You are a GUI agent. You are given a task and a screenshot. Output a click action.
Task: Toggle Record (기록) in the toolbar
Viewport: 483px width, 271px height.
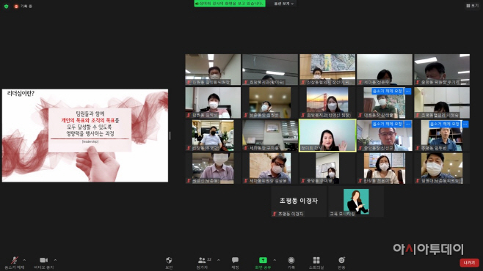(291, 263)
